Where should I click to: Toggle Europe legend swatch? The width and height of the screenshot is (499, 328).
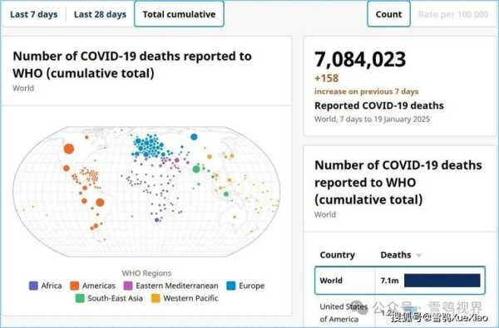click(x=231, y=286)
